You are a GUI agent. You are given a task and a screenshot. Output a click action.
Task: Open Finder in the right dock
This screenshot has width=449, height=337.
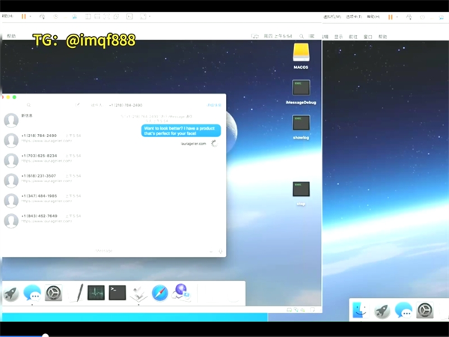(x=360, y=311)
